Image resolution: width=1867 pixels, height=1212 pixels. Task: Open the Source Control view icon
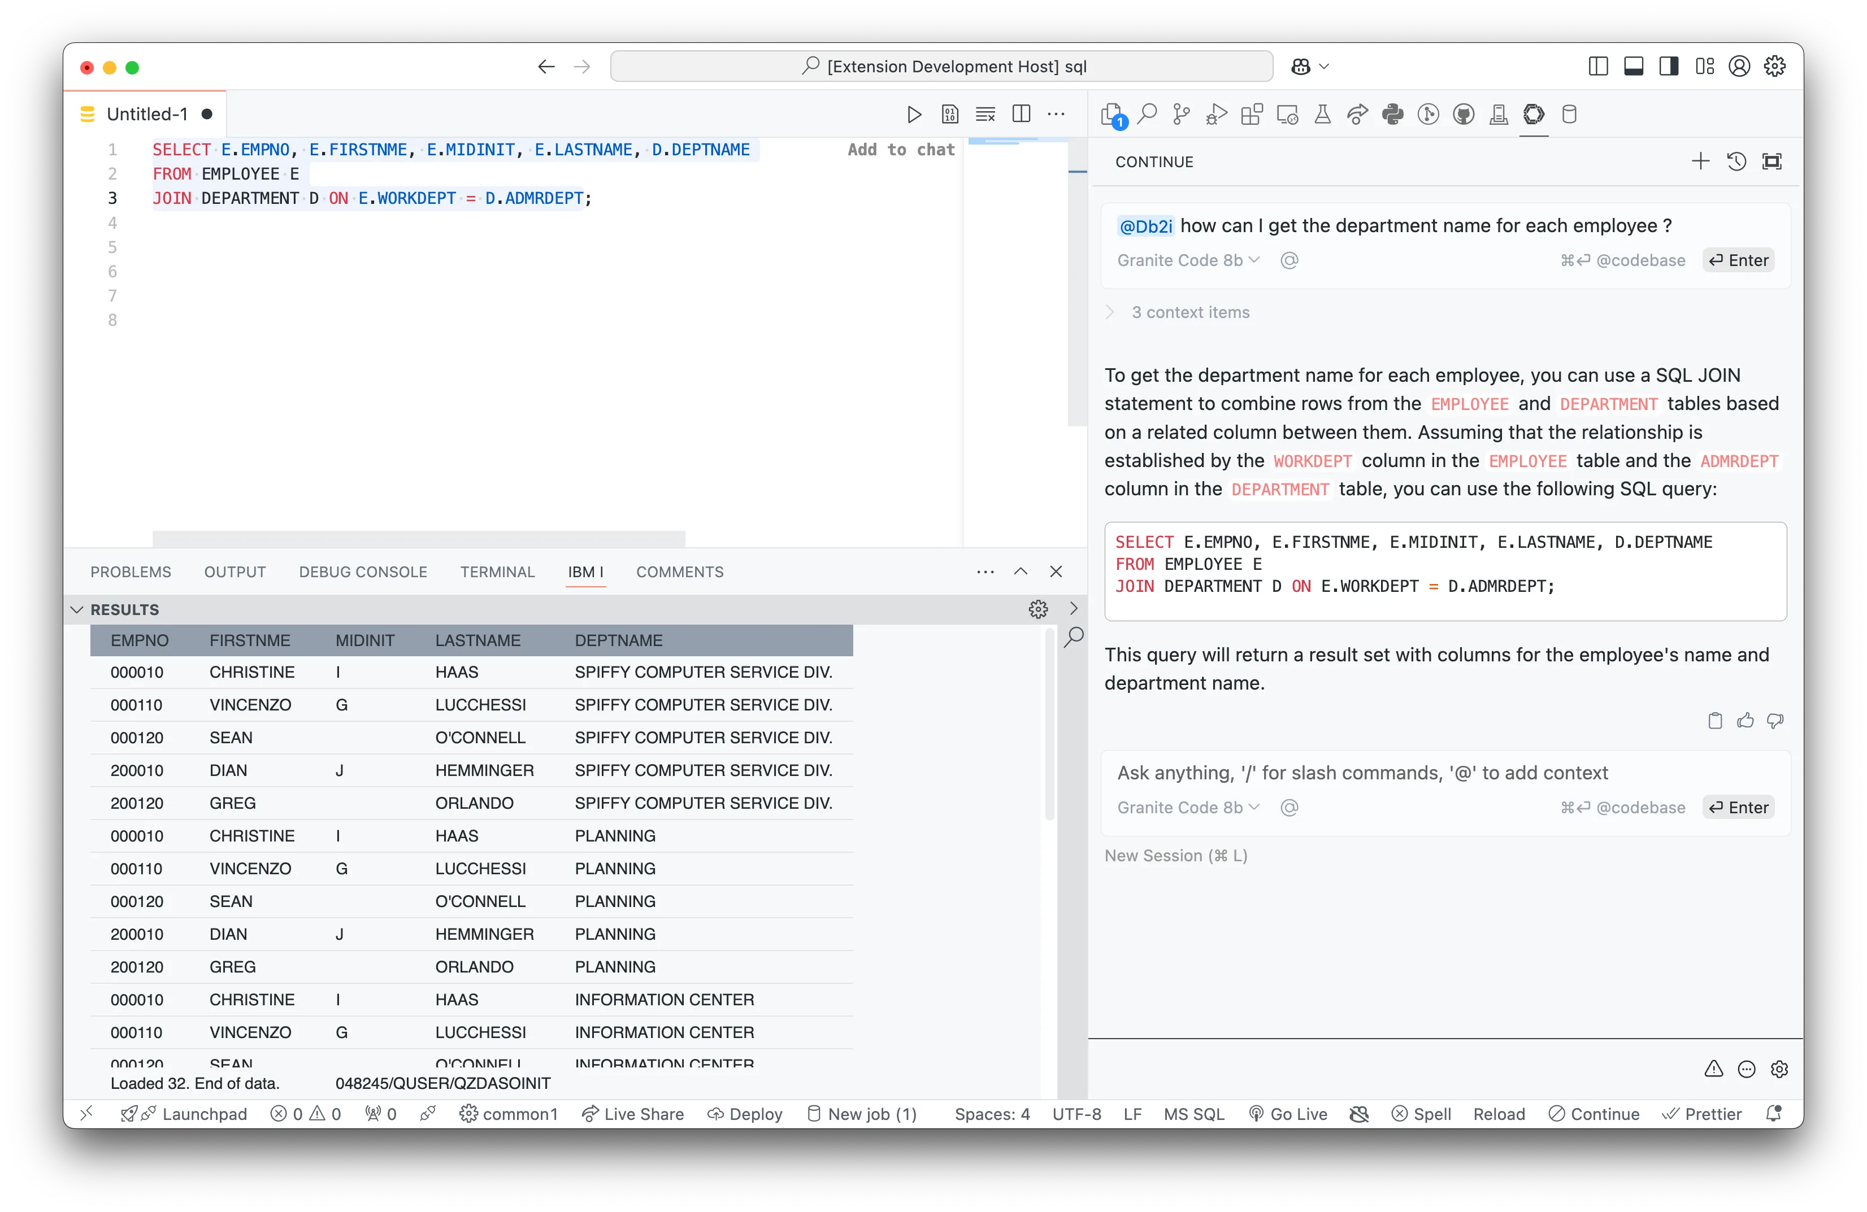click(1182, 115)
